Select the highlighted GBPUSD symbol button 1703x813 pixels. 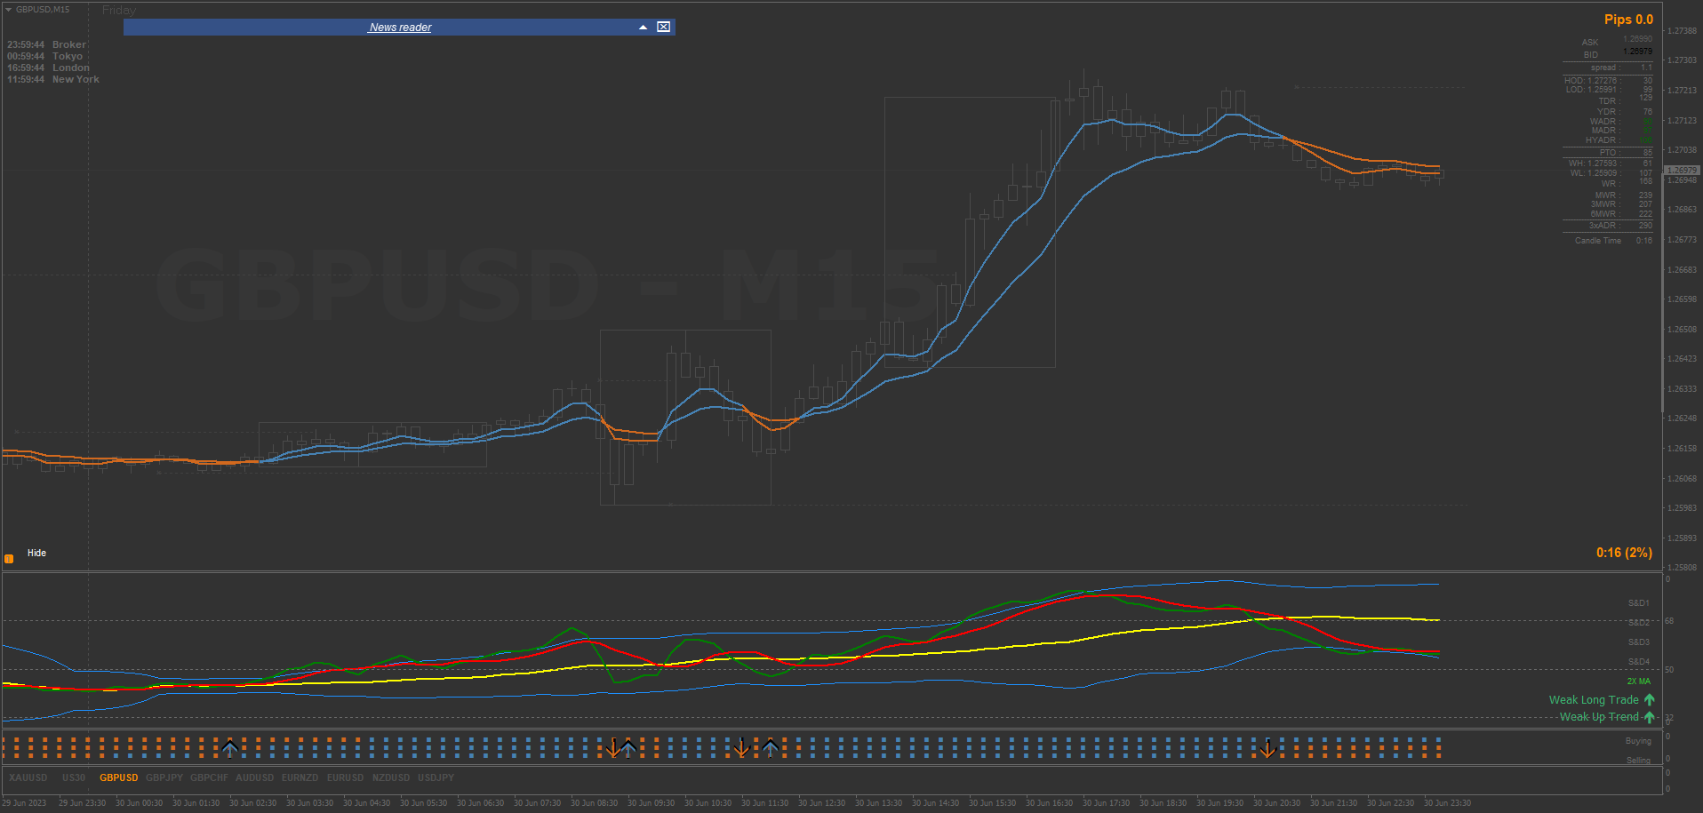119,777
